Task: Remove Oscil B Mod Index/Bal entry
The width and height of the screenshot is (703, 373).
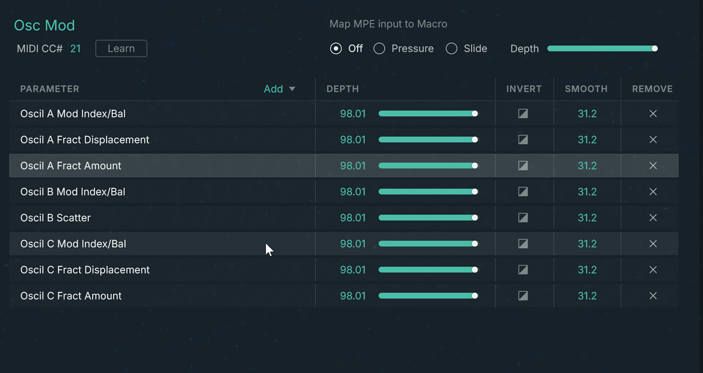Action: pos(653,192)
